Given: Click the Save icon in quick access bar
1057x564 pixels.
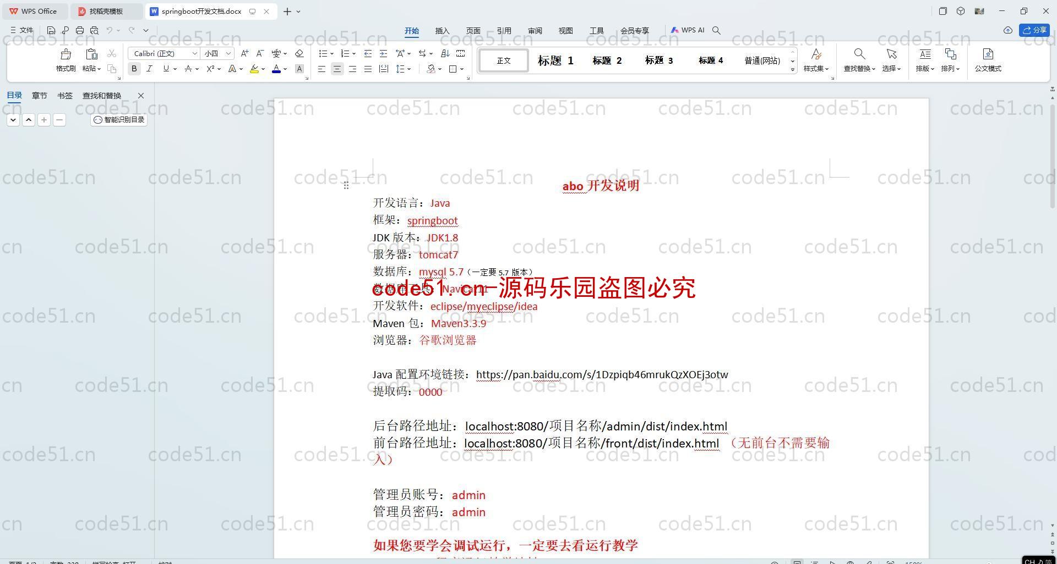Looking at the screenshot, I should click(51, 30).
